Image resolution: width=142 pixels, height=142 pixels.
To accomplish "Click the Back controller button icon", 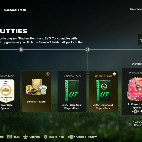I will [10, 137].
